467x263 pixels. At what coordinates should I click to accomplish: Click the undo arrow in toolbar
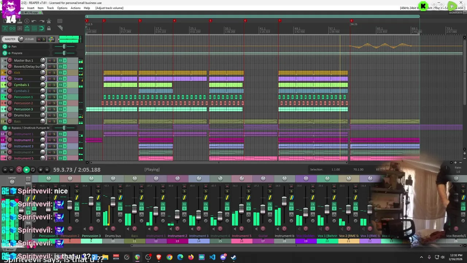click(x=34, y=21)
